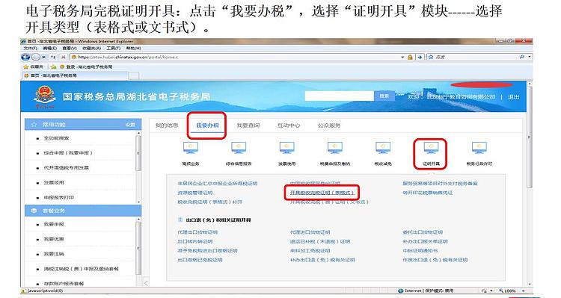This screenshot has width=561, height=298.
Task: Switch to the 我要查询 tab
Action: click(x=248, y=125)
